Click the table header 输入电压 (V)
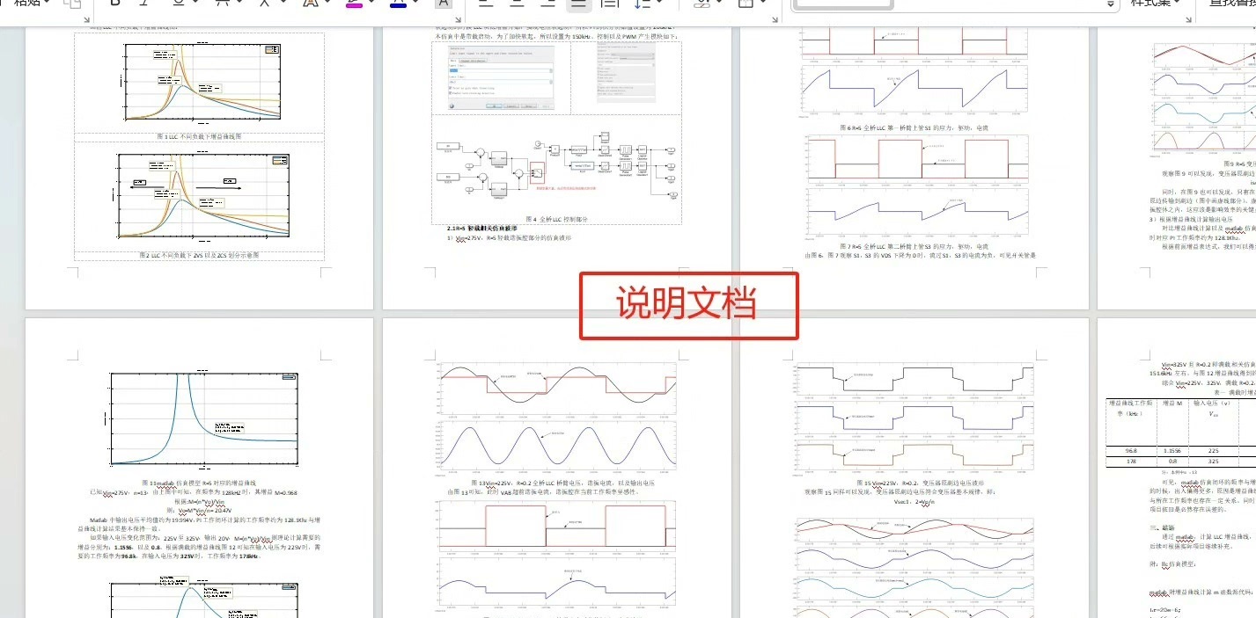Image resolution: width=1256 pixels, height=618 pixels. [1212, 403]
